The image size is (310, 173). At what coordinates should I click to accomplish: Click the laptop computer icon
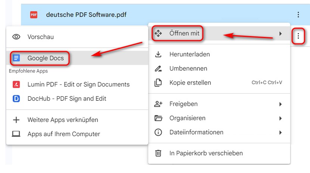pos(16,134)
